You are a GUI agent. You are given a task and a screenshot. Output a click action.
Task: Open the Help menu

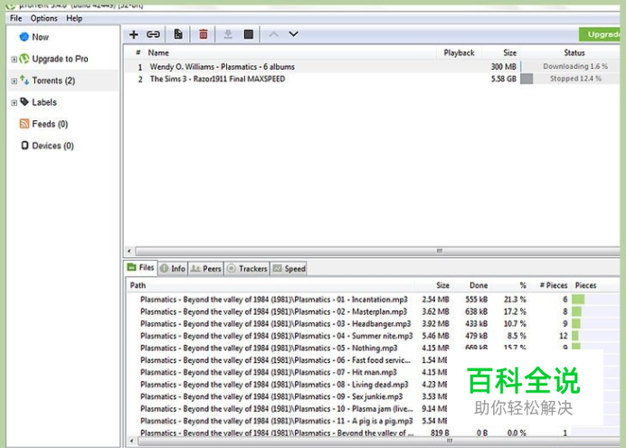point(74,18)
